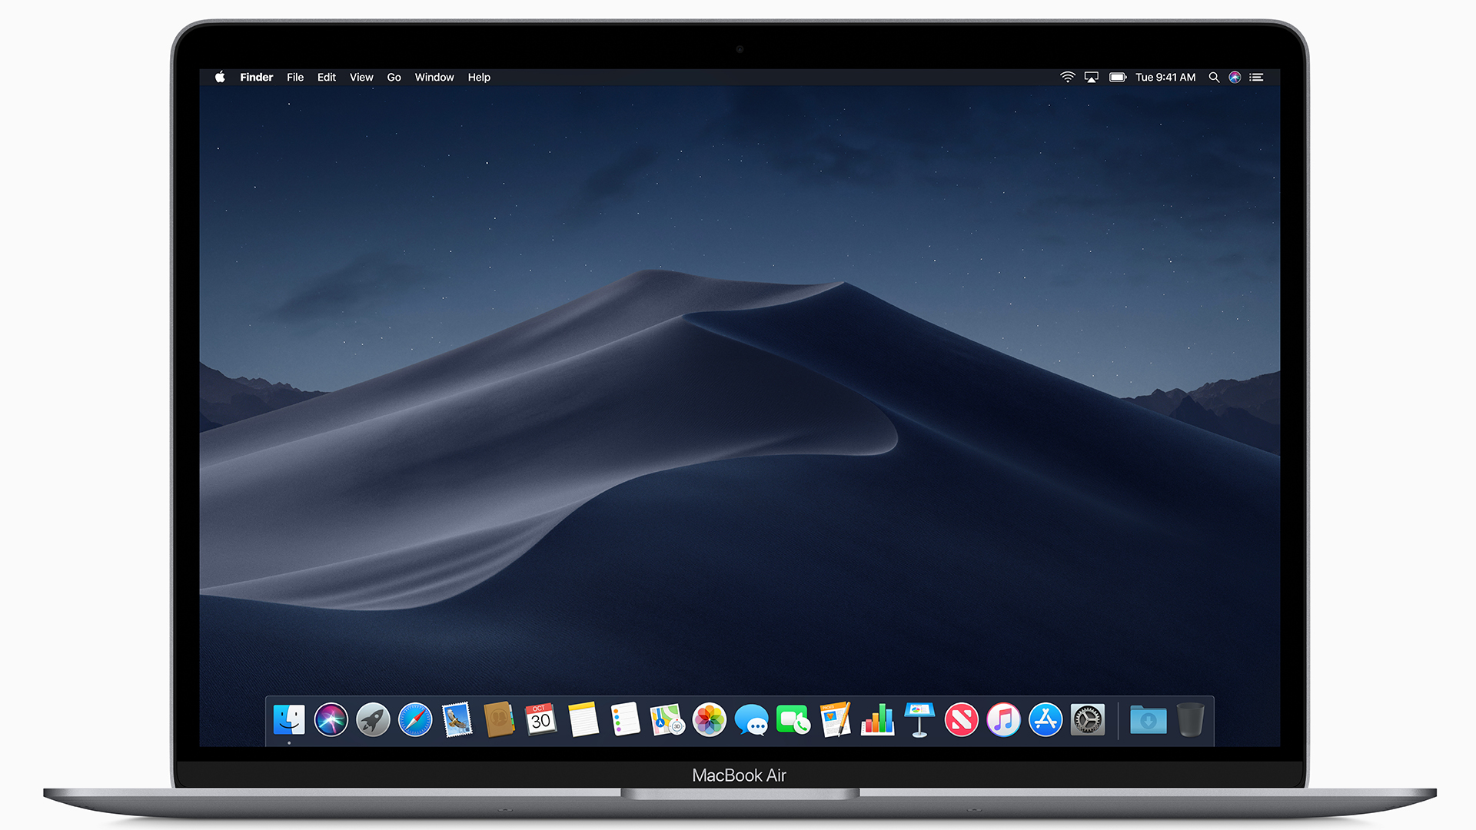Screen dimensions: 1476x830
Task: Open Messages speech bubble icon
Action: coord(751,720)
